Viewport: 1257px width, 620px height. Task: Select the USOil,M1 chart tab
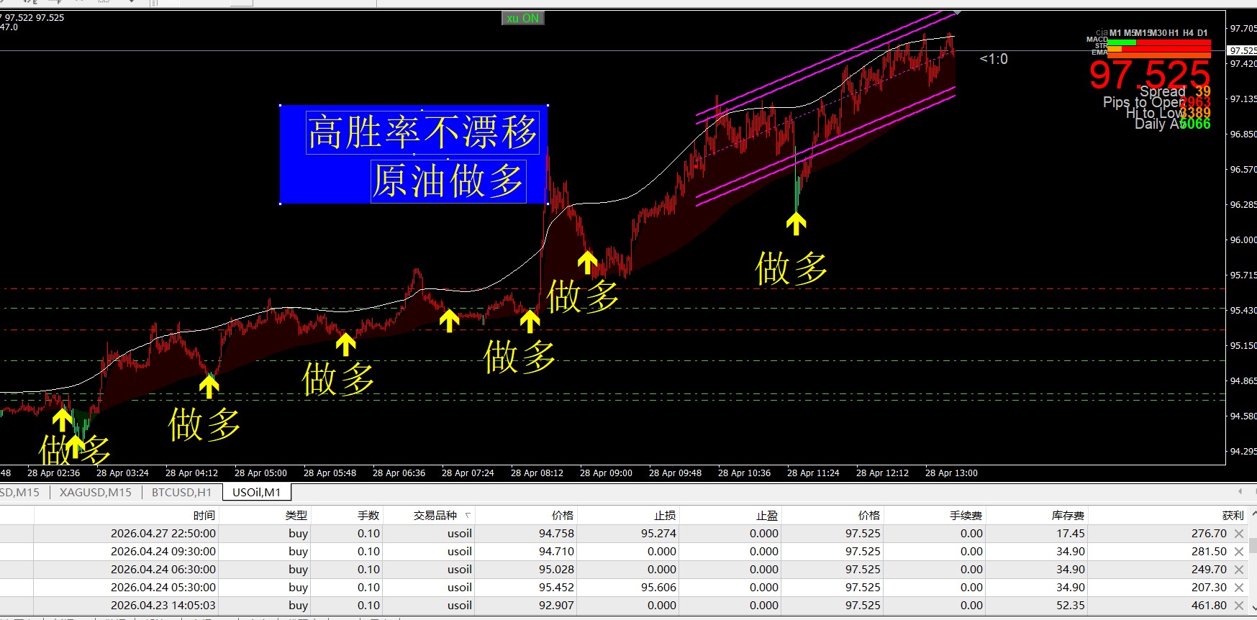256,492
